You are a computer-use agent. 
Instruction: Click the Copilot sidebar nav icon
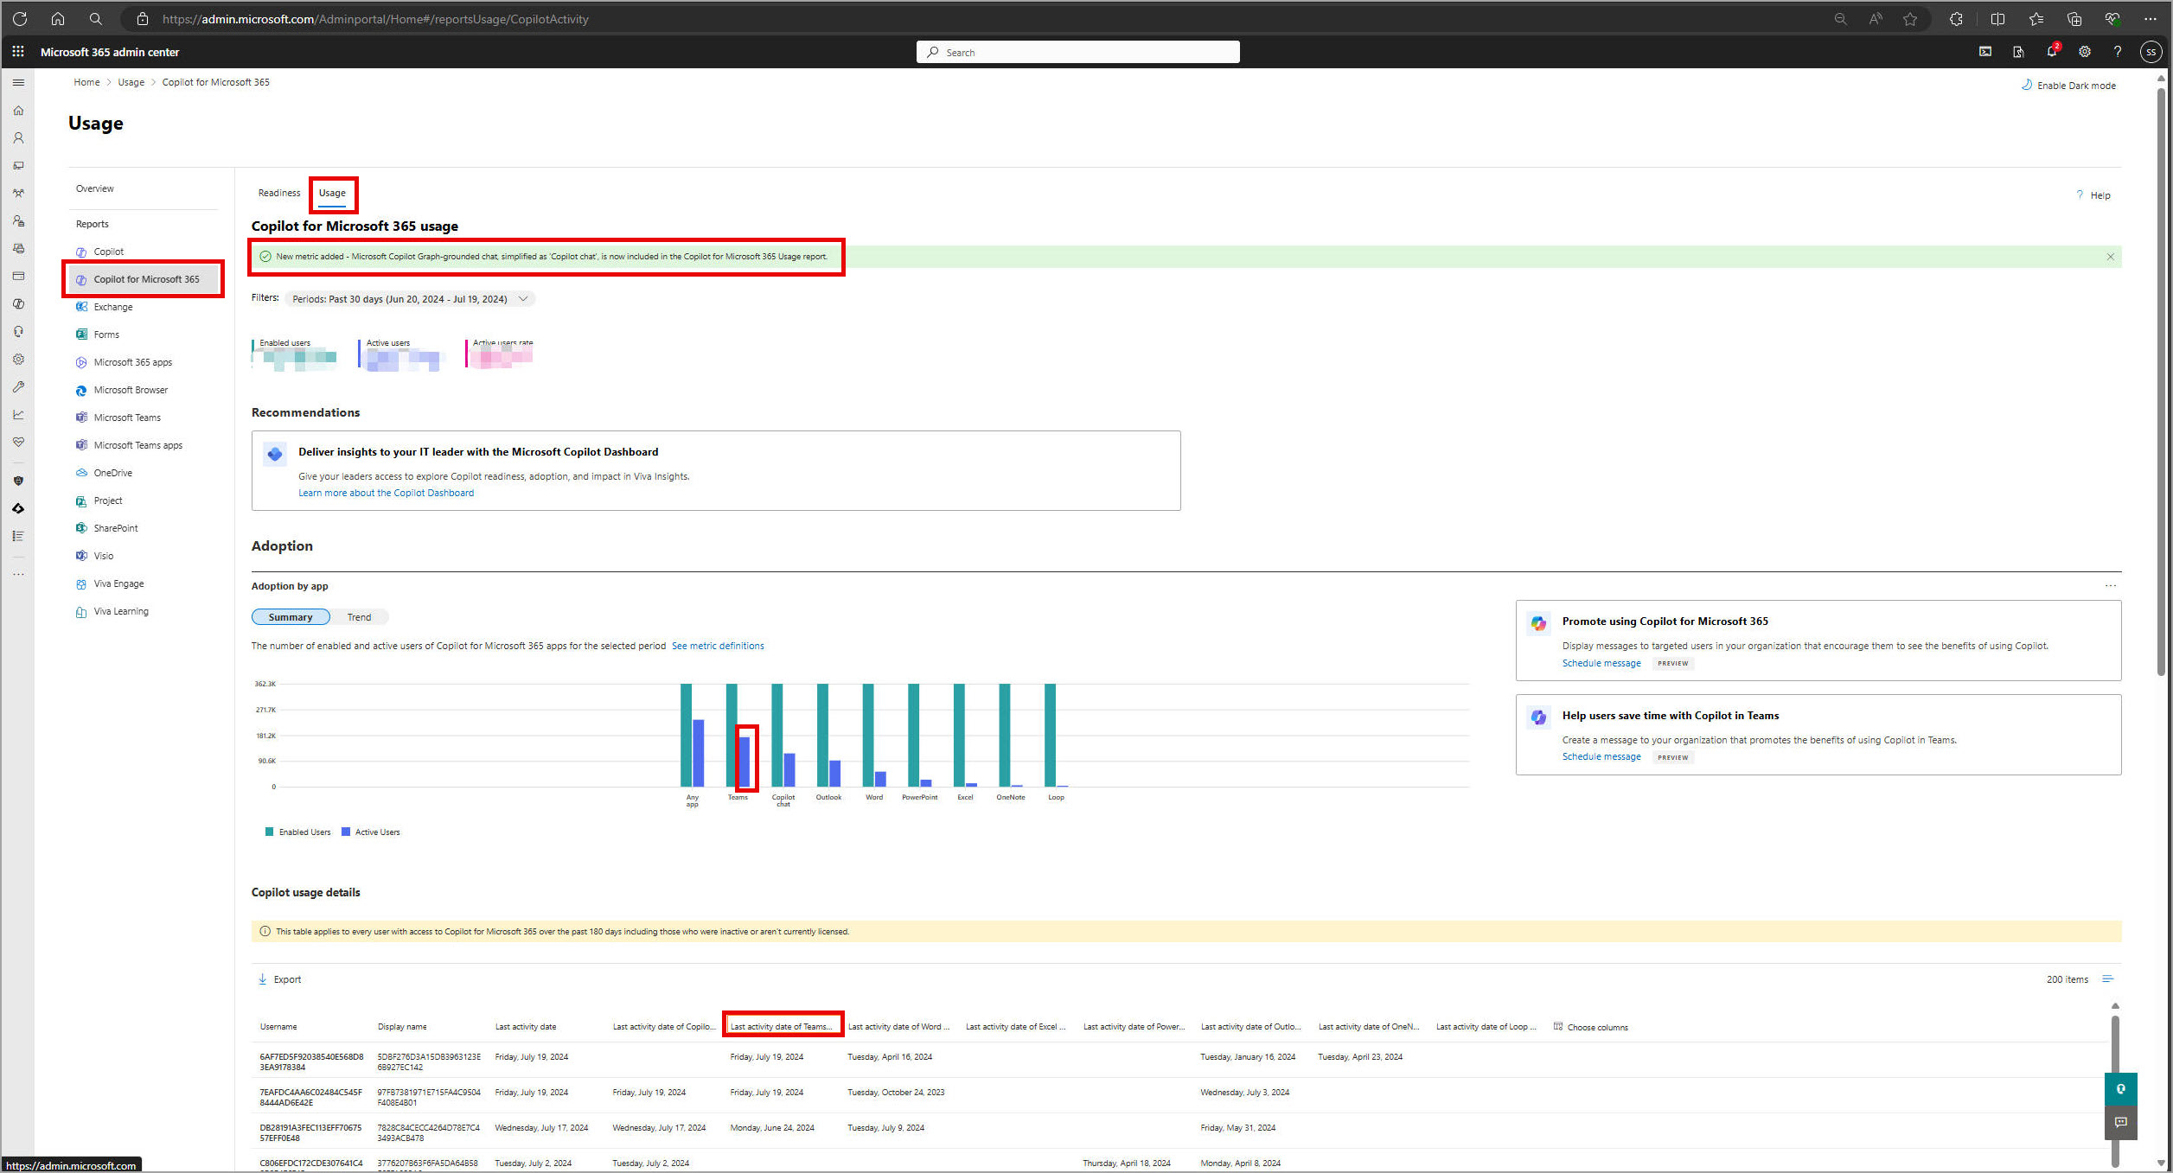coord(20,506)
